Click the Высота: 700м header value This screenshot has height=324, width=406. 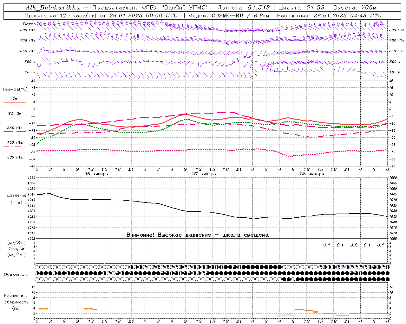tap(355, 7)
